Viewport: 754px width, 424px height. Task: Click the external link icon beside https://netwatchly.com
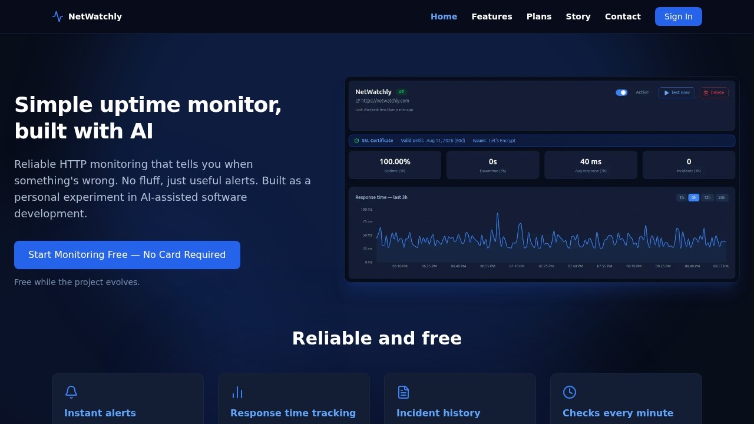358,101
